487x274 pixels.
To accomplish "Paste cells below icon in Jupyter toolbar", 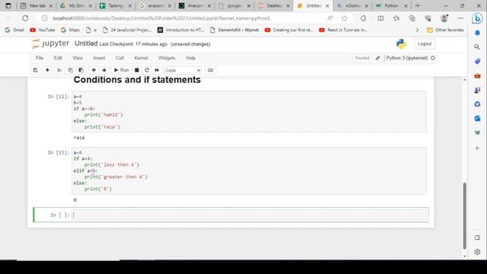I will click(81, 70).
